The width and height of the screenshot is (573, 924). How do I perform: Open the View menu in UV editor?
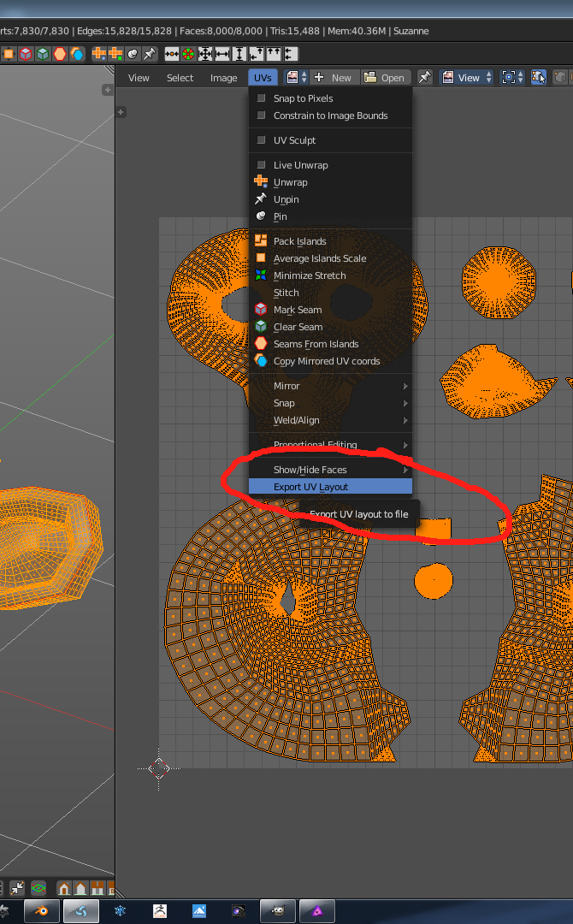tap(139, 78)
